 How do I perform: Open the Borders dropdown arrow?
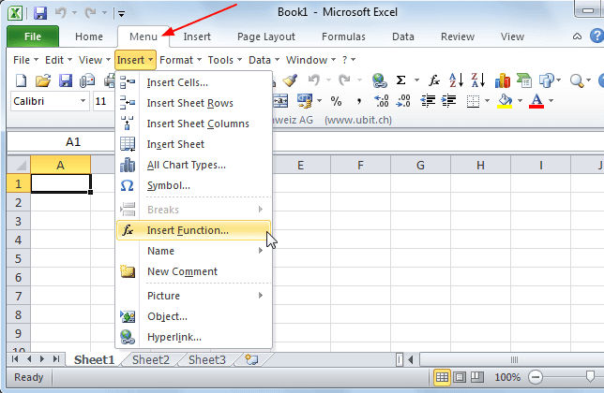(487, 101)
